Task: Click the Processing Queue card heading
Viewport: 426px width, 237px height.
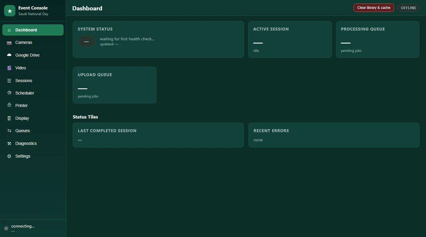Action: coord(363,29)
